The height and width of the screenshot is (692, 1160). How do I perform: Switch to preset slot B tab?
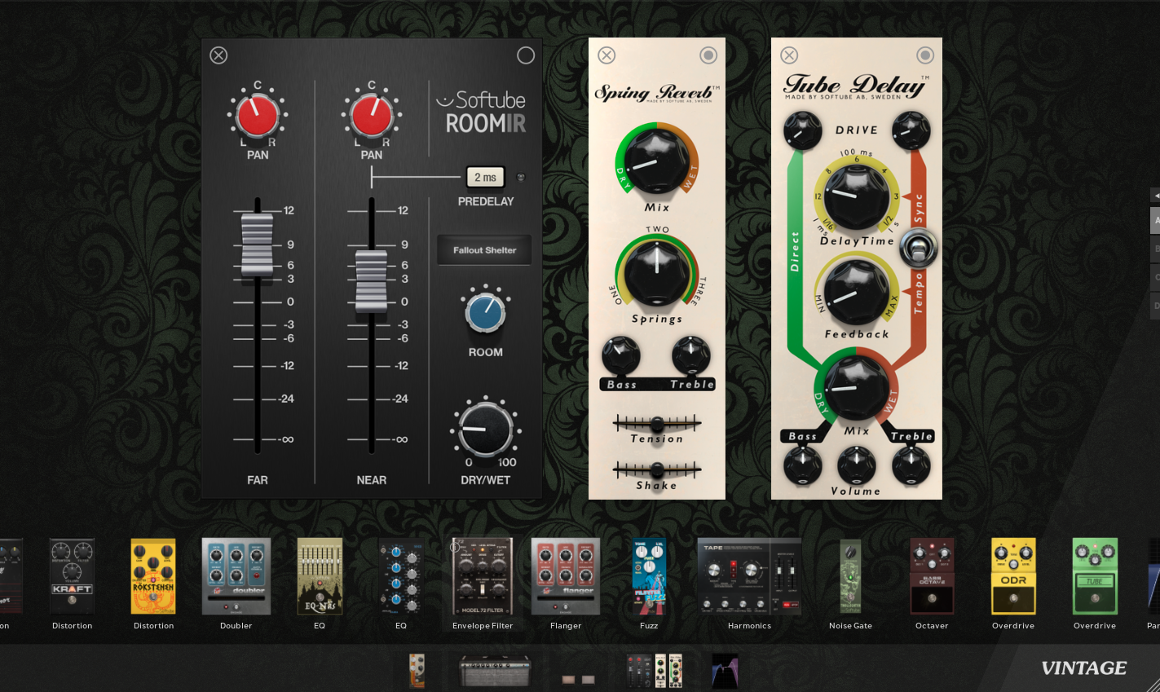tap(1155, 249)
